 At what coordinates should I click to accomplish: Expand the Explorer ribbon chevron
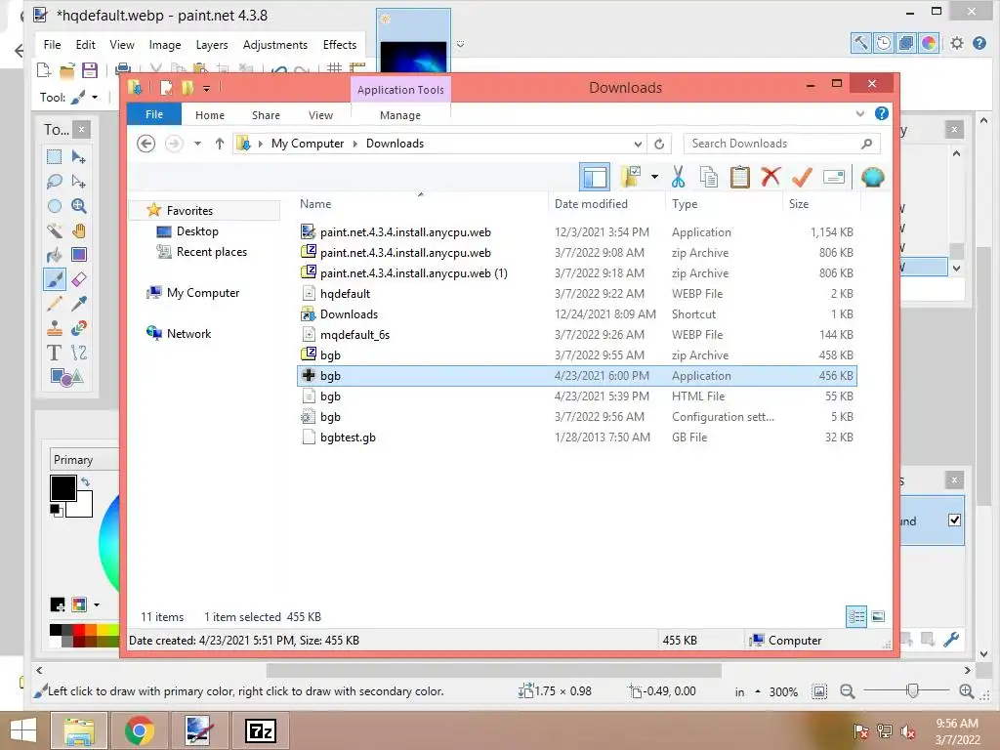[859, 113]
